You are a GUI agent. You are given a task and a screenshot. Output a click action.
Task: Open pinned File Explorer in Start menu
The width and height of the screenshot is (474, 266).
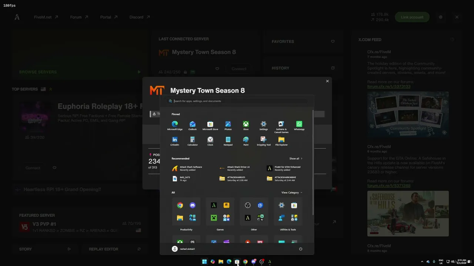281,141
